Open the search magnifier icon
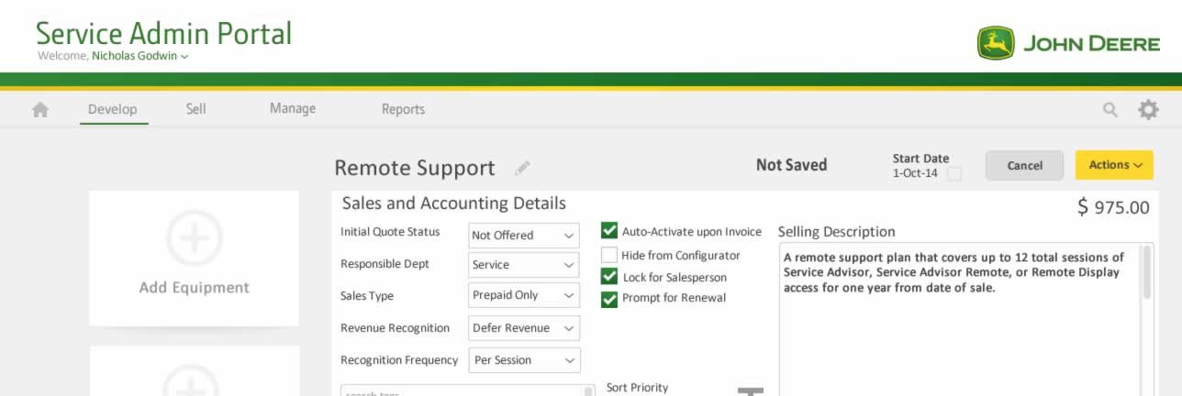This screenshot has height=396, width=1182. pyautogui.click(x=1110, y=110)
